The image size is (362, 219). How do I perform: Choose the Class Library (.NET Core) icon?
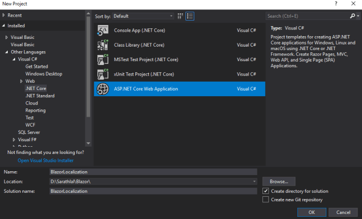tap(102, 45)
